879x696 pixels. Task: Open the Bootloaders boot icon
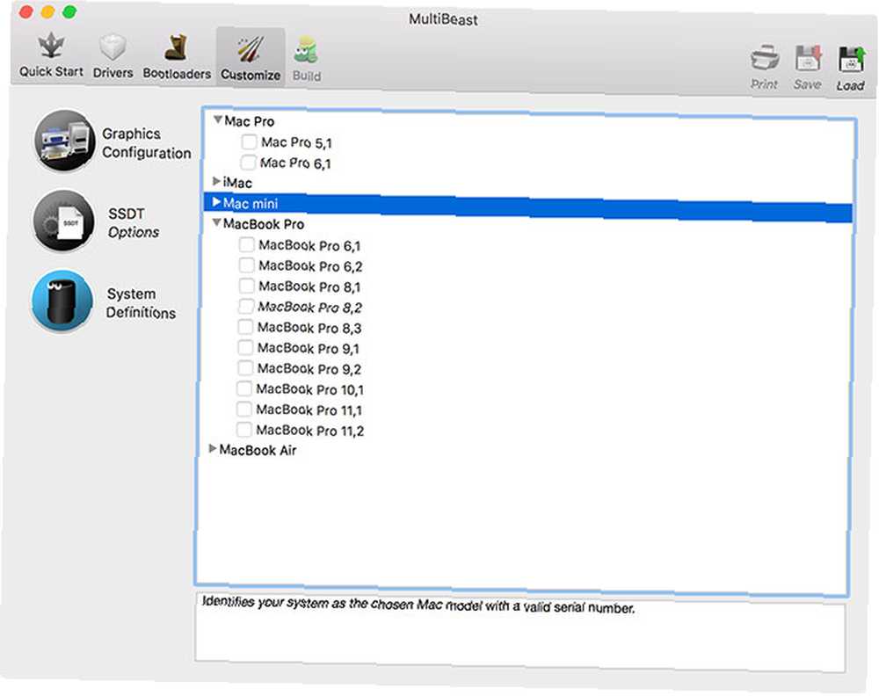point(176,47)
